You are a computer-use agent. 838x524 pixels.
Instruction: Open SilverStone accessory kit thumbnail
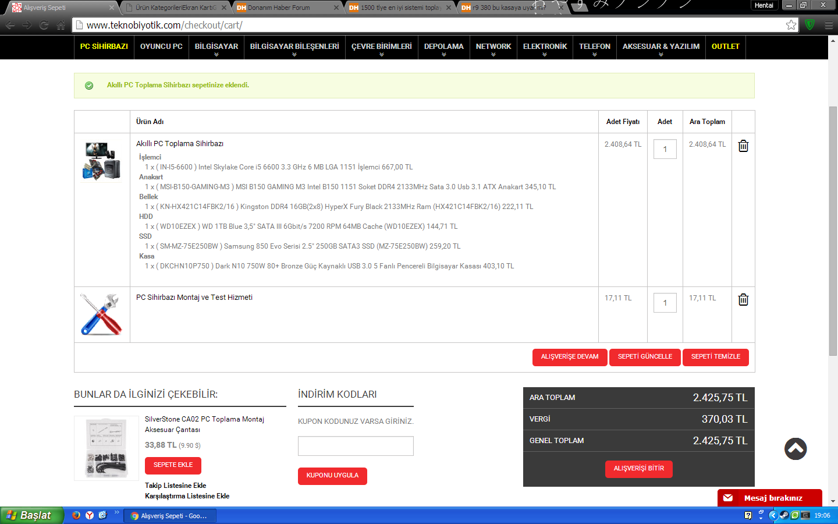point(106,448)
